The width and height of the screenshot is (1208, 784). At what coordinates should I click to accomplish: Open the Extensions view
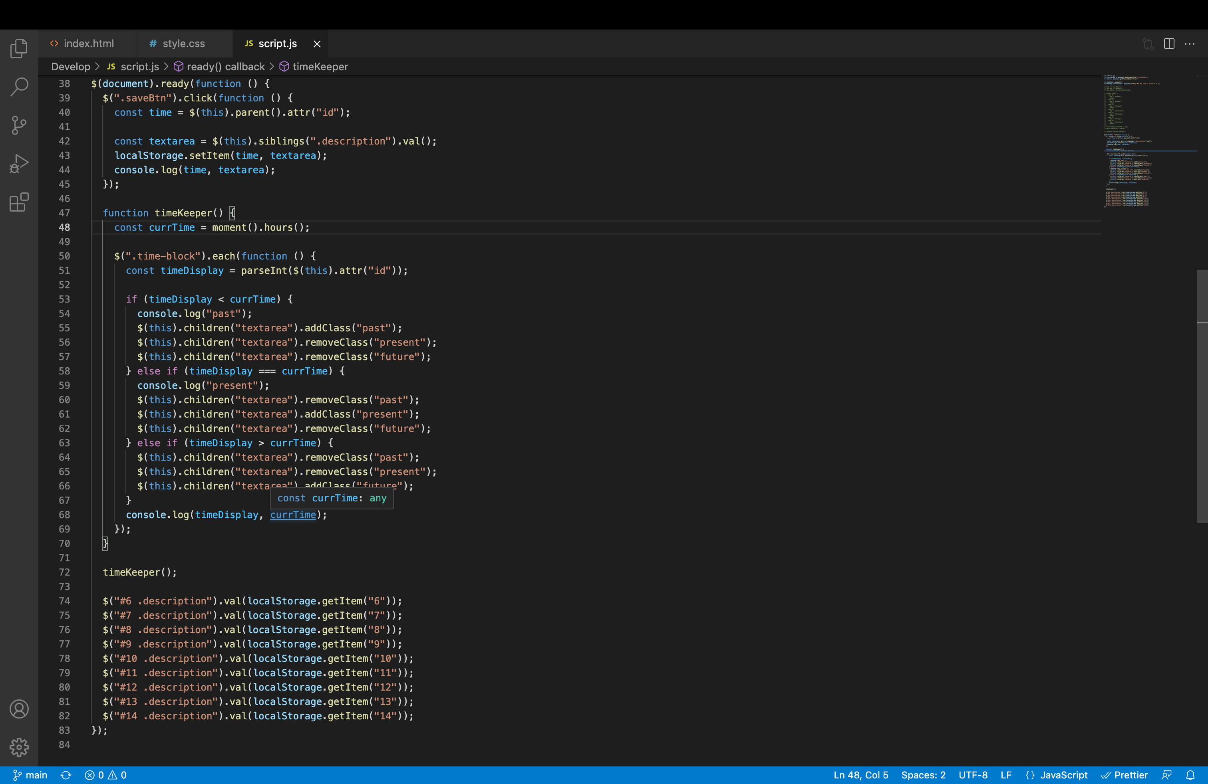(x=19, y=202)
